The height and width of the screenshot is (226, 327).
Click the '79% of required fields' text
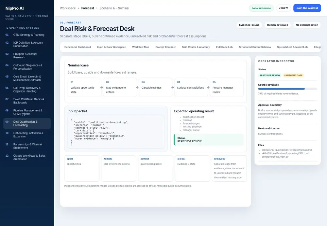click(x=278, y=94)
